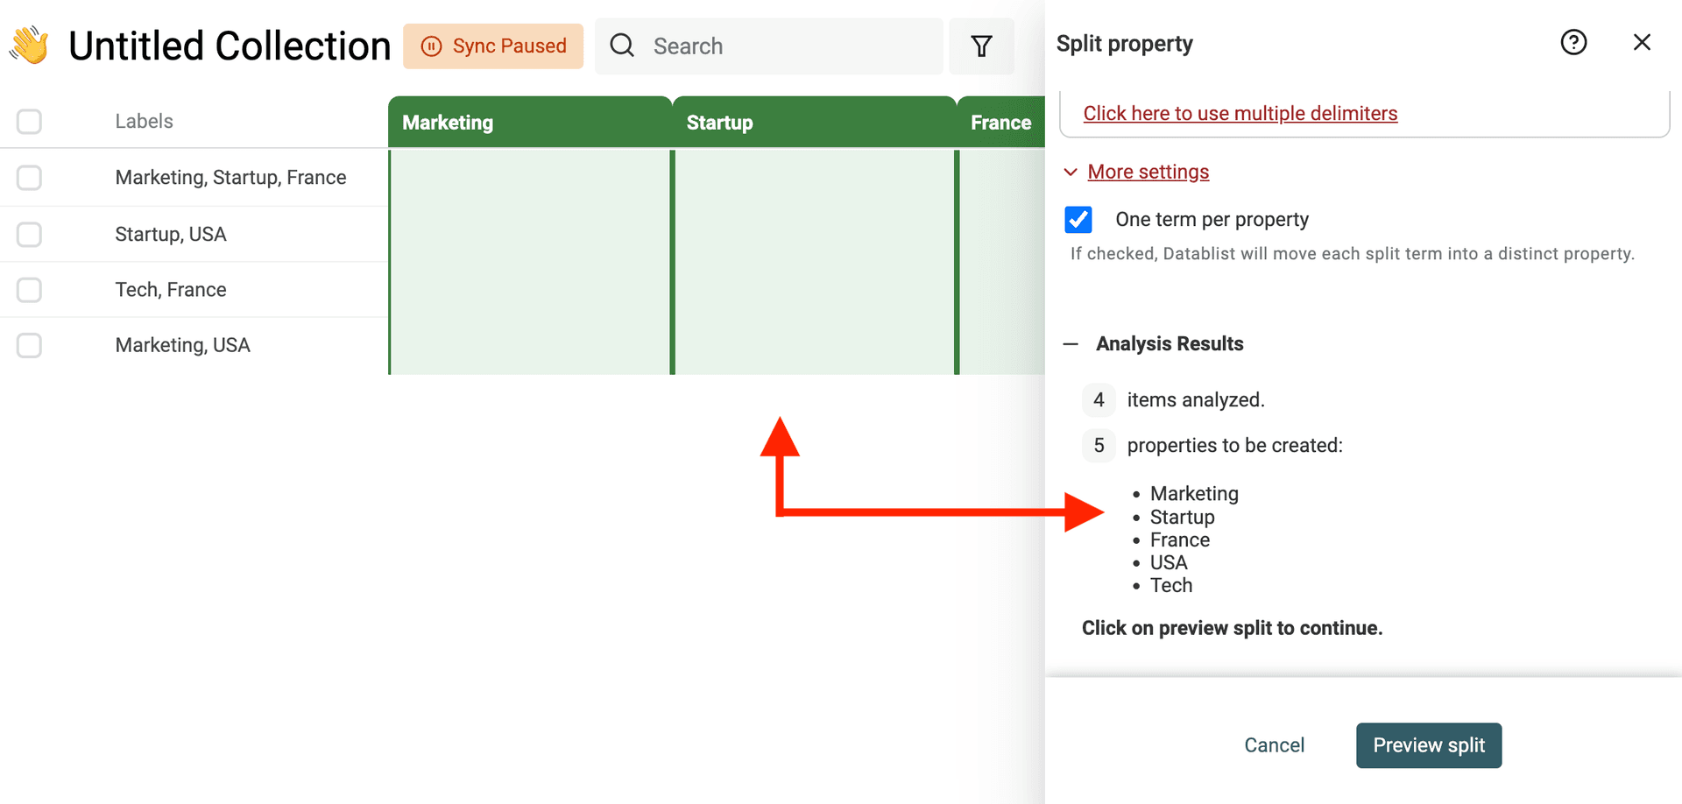Check the Startup, USA row checkbox

30,235
